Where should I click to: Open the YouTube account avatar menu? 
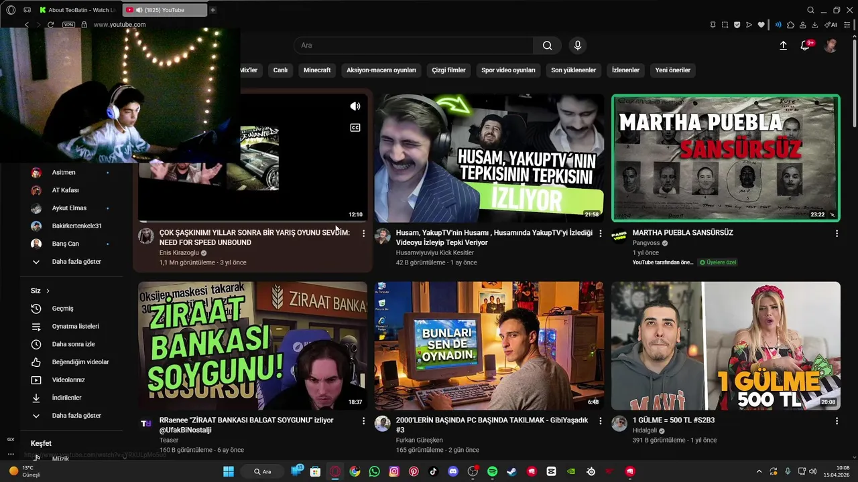pyautogui.click(x=831, y=46)
